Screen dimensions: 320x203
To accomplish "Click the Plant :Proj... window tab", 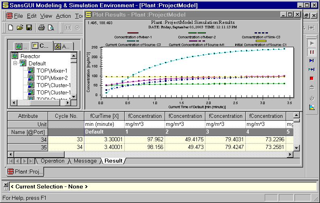I will click(25, 171).
